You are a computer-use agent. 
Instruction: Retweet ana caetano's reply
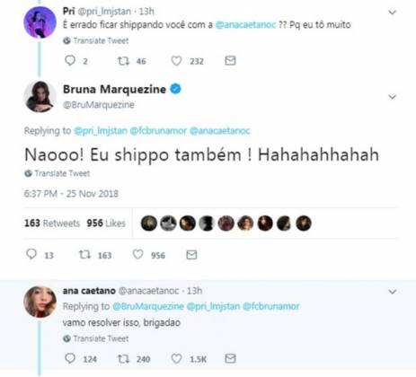click(x=123, y=359)
